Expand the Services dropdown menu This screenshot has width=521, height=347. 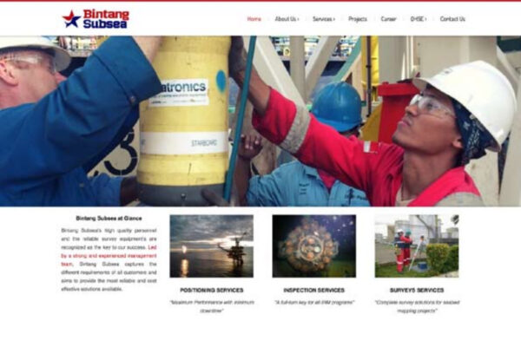[x=324, y=19]
